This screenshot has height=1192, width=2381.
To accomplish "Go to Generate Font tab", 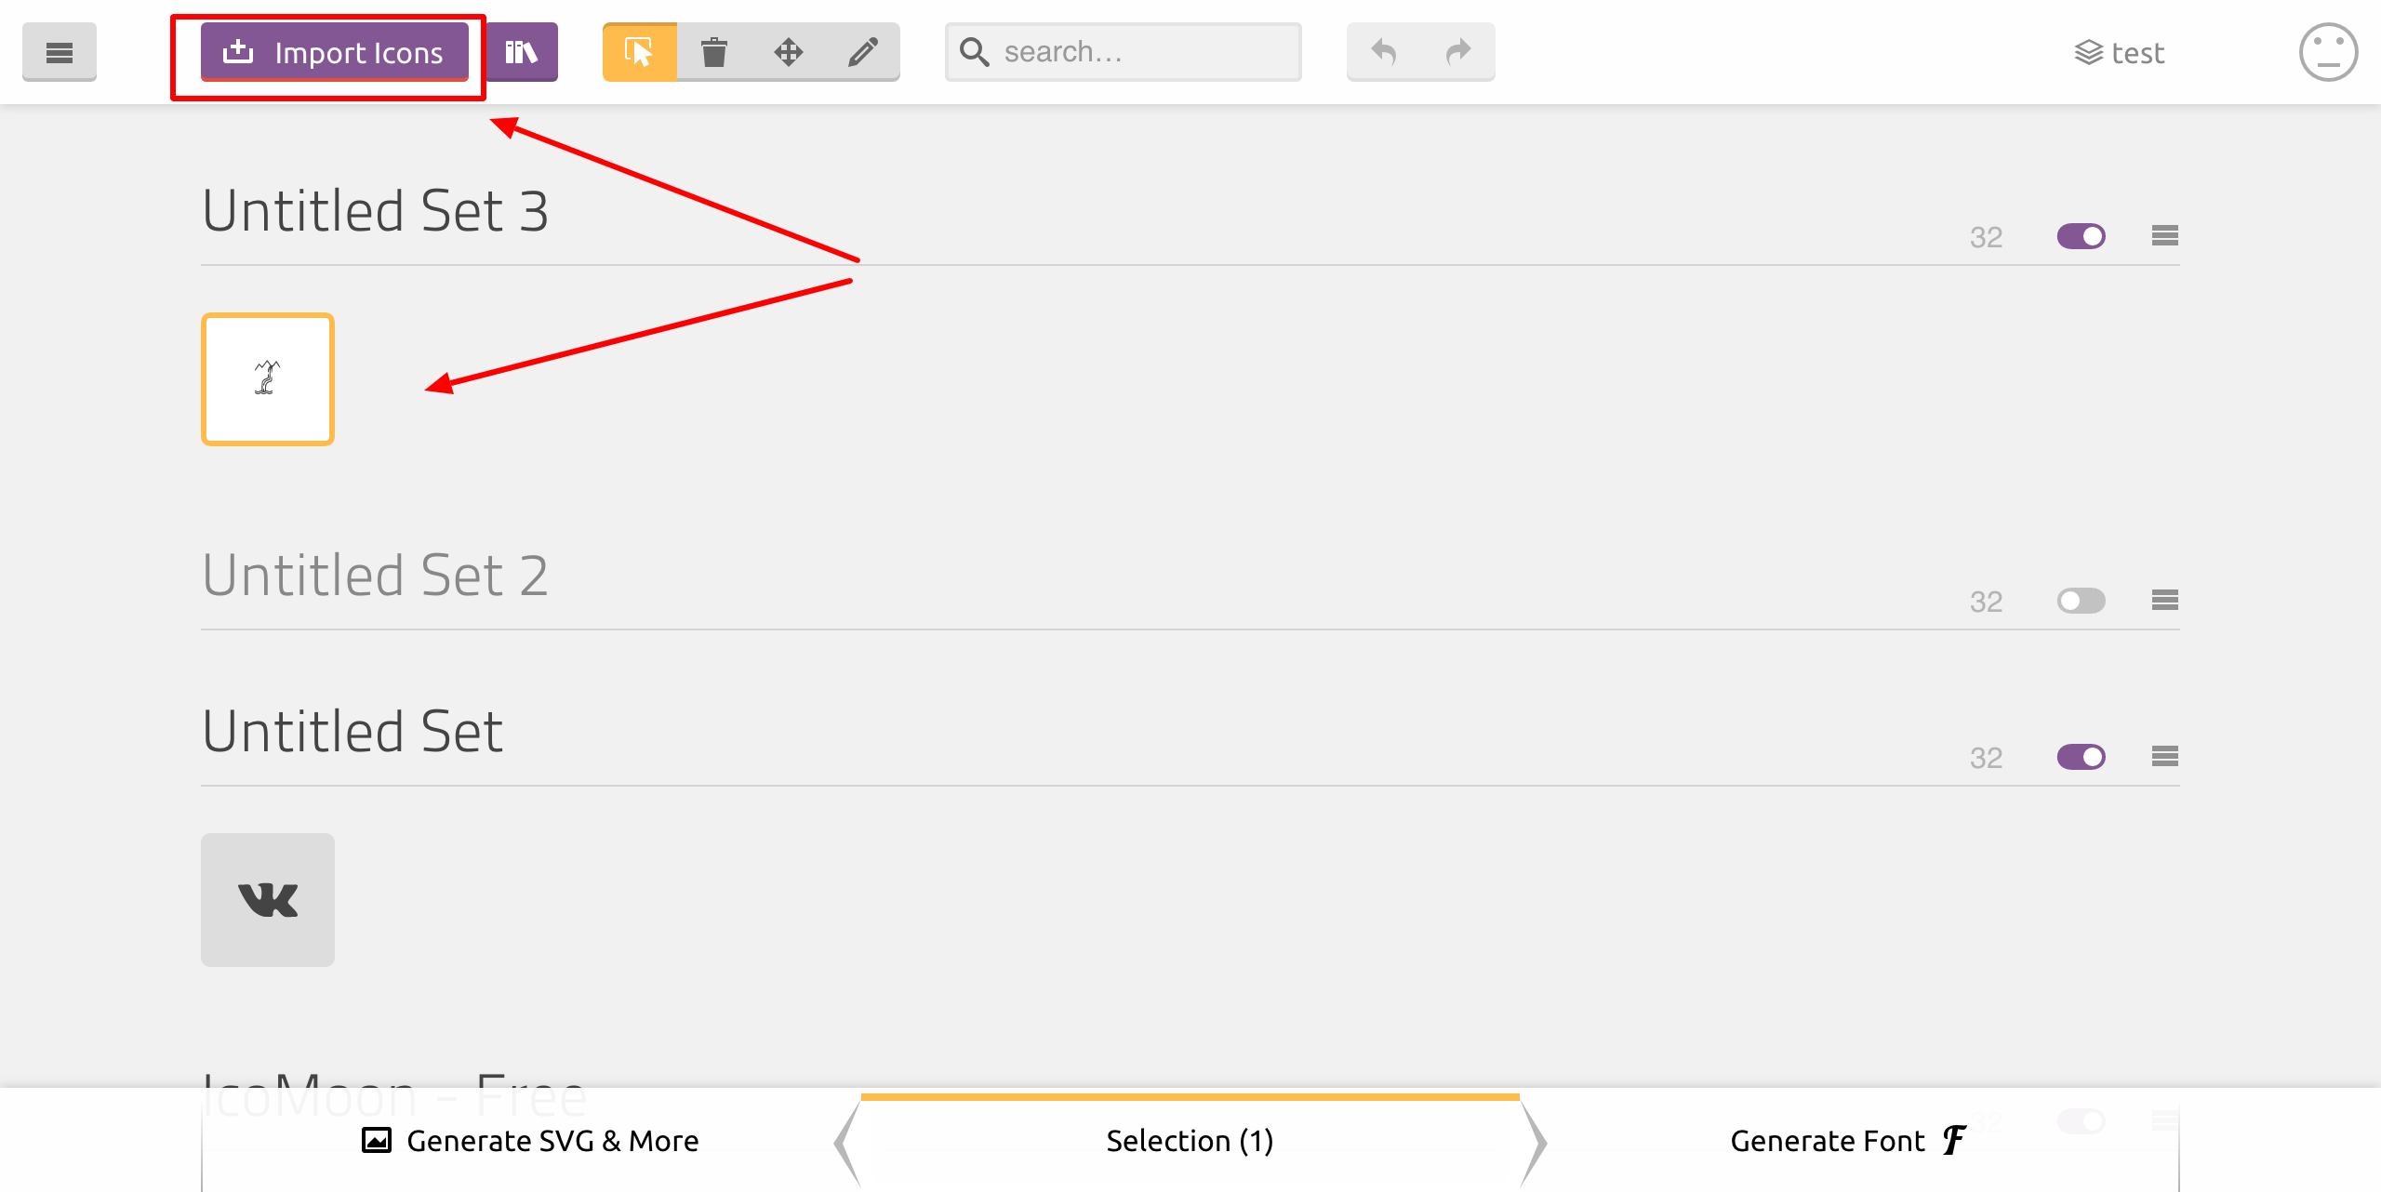I will point(1846,1141).
